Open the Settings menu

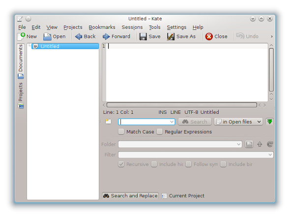click(x=176, y=27)
